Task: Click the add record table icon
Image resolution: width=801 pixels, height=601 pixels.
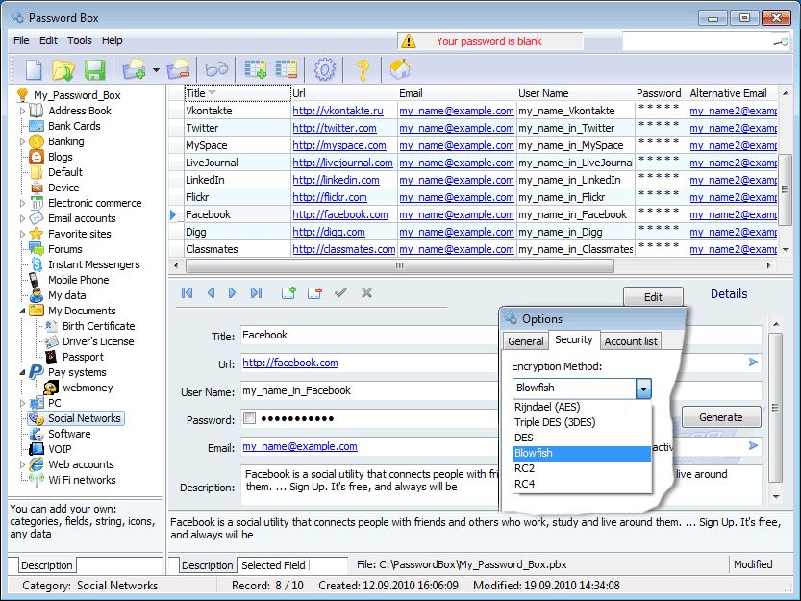Action: pos(256,69)
